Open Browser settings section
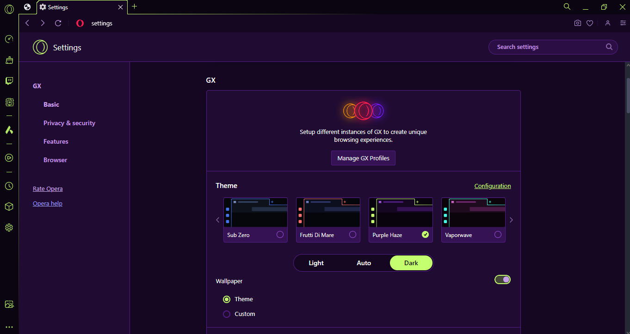Image resolution: width=630 pixels, height=334 pixels. pyautogui.click(x=56, y=160)
